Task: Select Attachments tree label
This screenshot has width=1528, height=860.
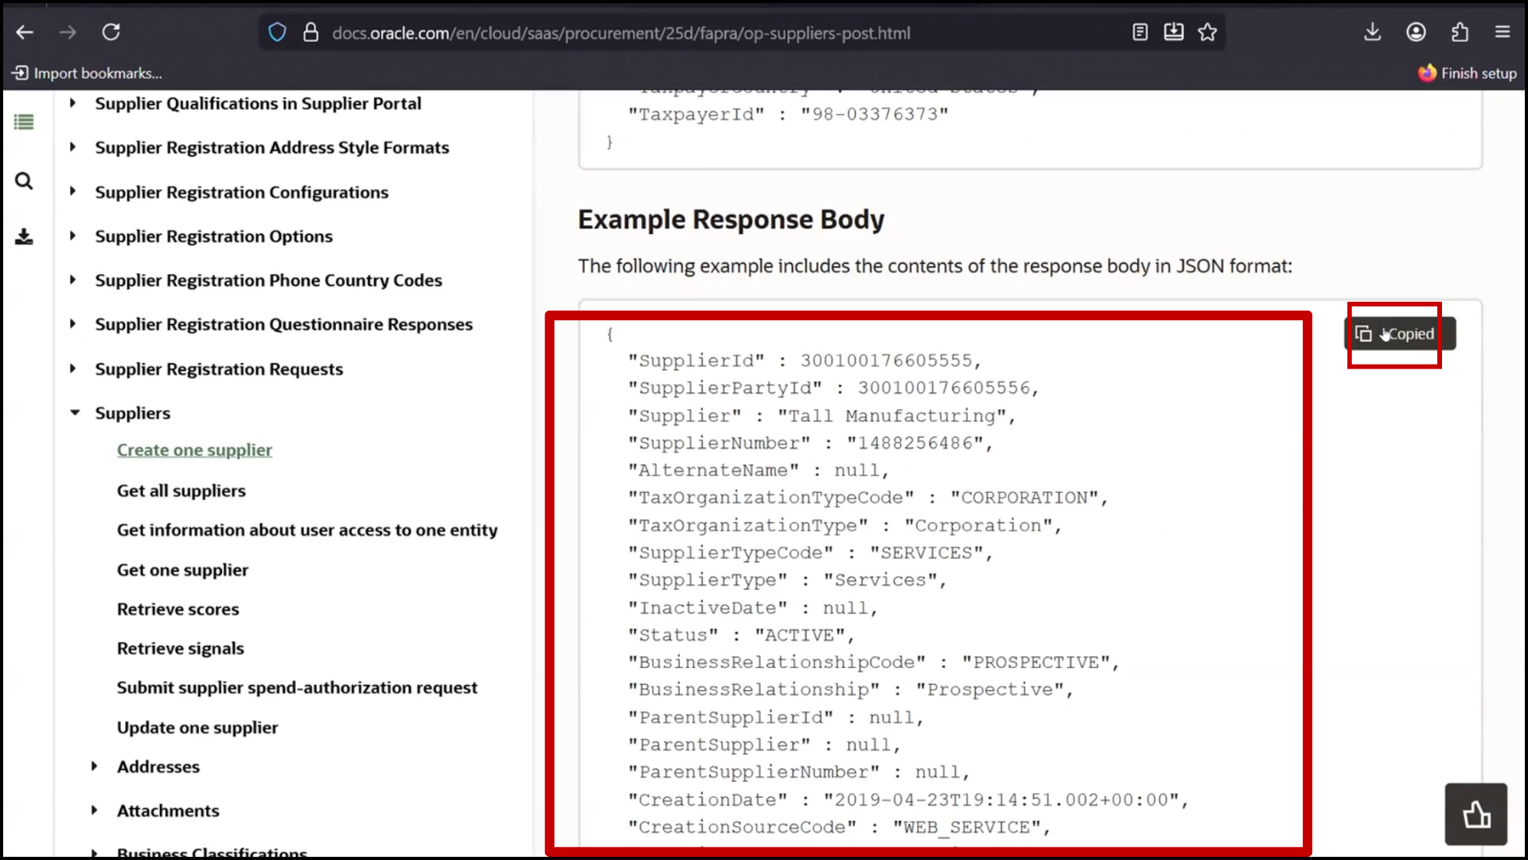Action: click(168, 811)
